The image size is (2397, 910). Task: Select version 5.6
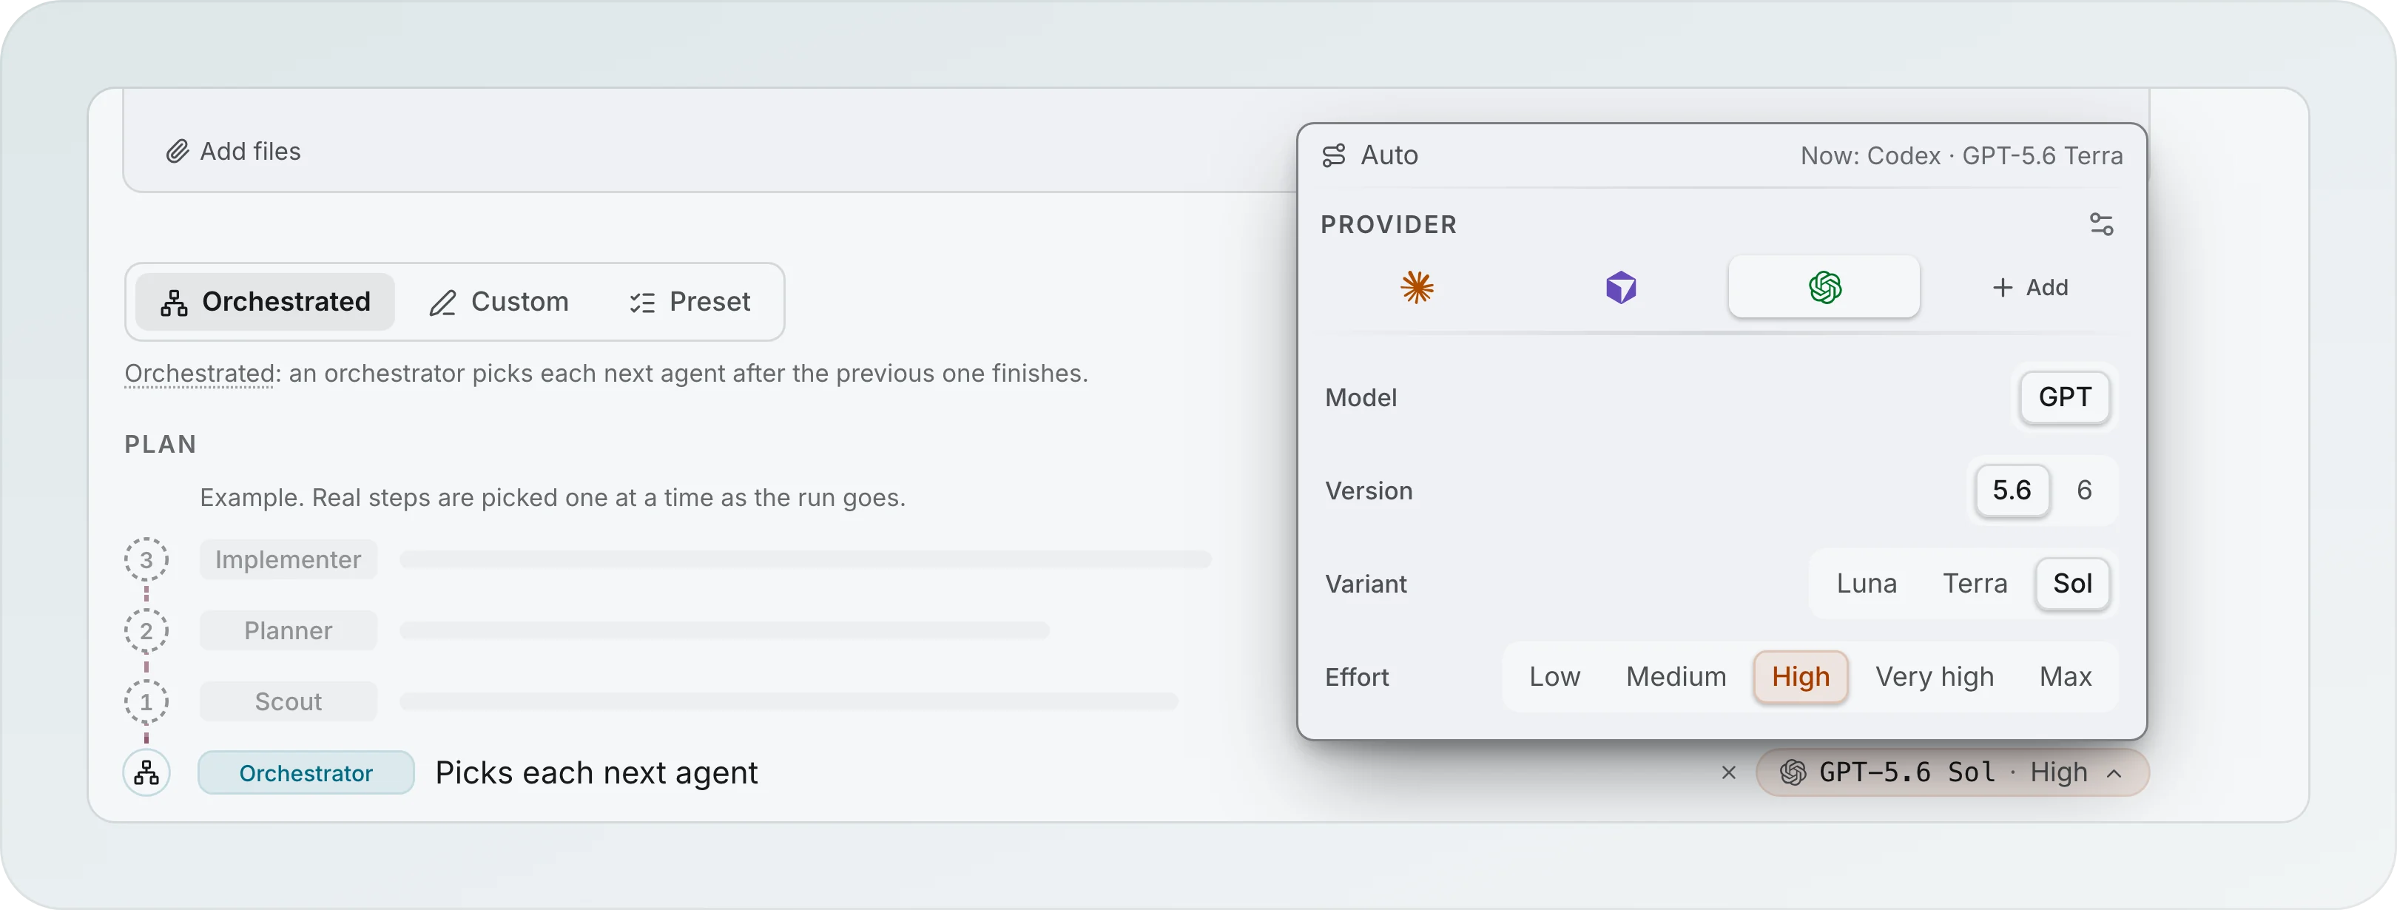[2011, 491]
